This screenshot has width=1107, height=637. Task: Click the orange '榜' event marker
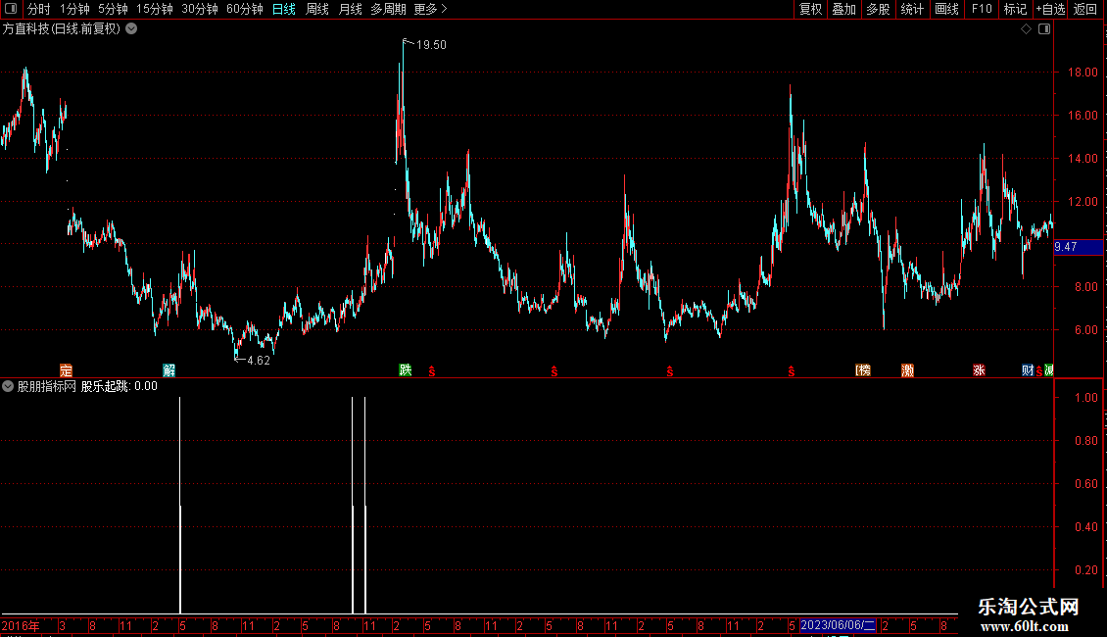click(x=863, y=370)
